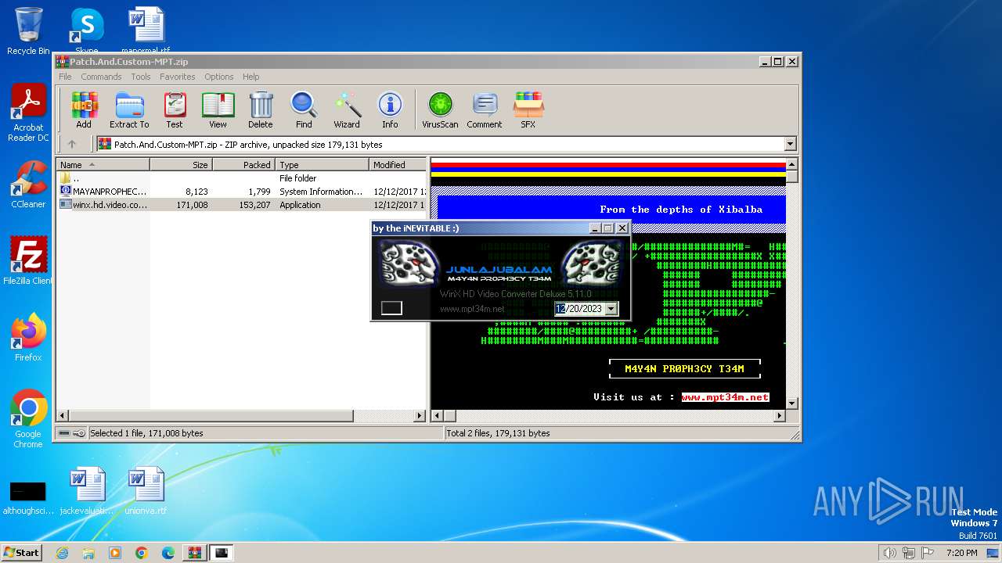Click the Add toolbar icon in WinRAR
This screenshot has width=1002, height=563.
point(84,109)
